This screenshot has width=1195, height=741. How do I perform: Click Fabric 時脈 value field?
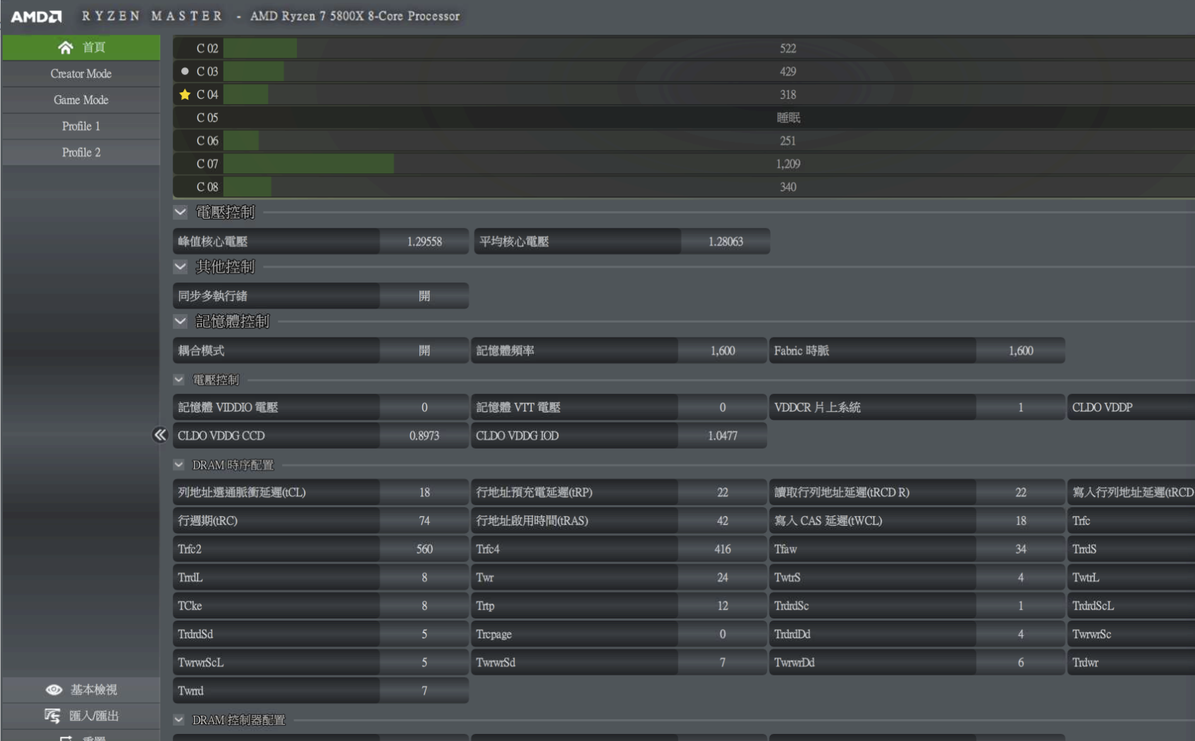coord(1021,350)
